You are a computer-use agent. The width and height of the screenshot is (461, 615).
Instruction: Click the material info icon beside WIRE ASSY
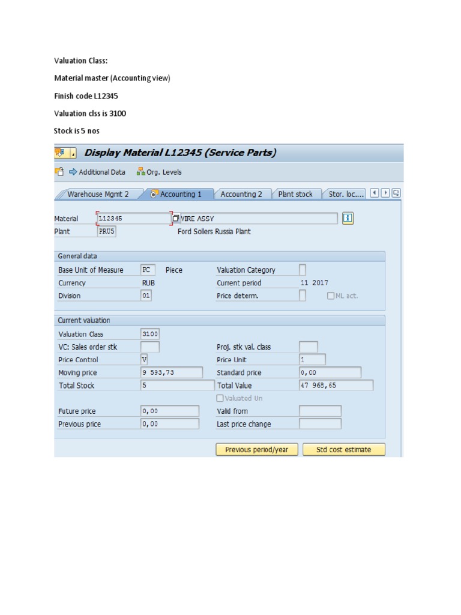coord(348,219)
